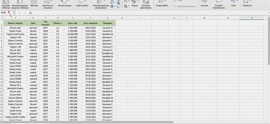Insert a pie chart from ribbon
This screenshot has height=124, width=270.
point(112,6)
